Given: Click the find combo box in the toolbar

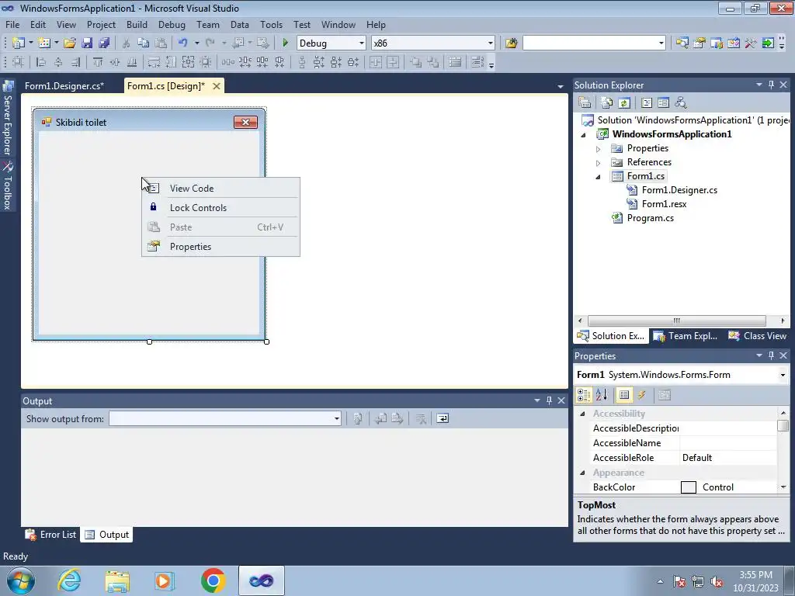Looking at the screenshot, I should [x=594, y=43].
